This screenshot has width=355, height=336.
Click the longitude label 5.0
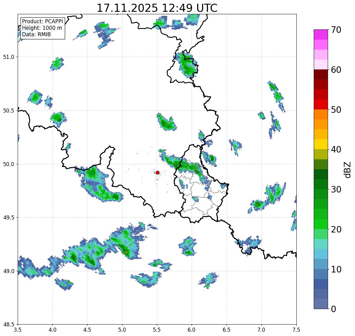(122, 330)
